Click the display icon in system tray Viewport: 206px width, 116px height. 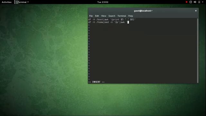pos(191,2)
